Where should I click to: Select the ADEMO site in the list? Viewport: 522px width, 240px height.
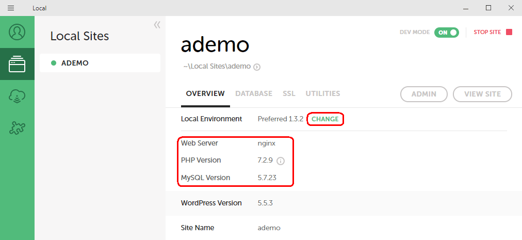[x=100, y=63]
